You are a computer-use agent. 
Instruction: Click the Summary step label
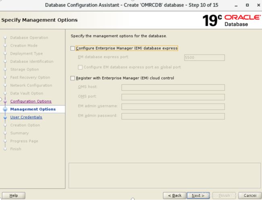(x=19, y=133)
